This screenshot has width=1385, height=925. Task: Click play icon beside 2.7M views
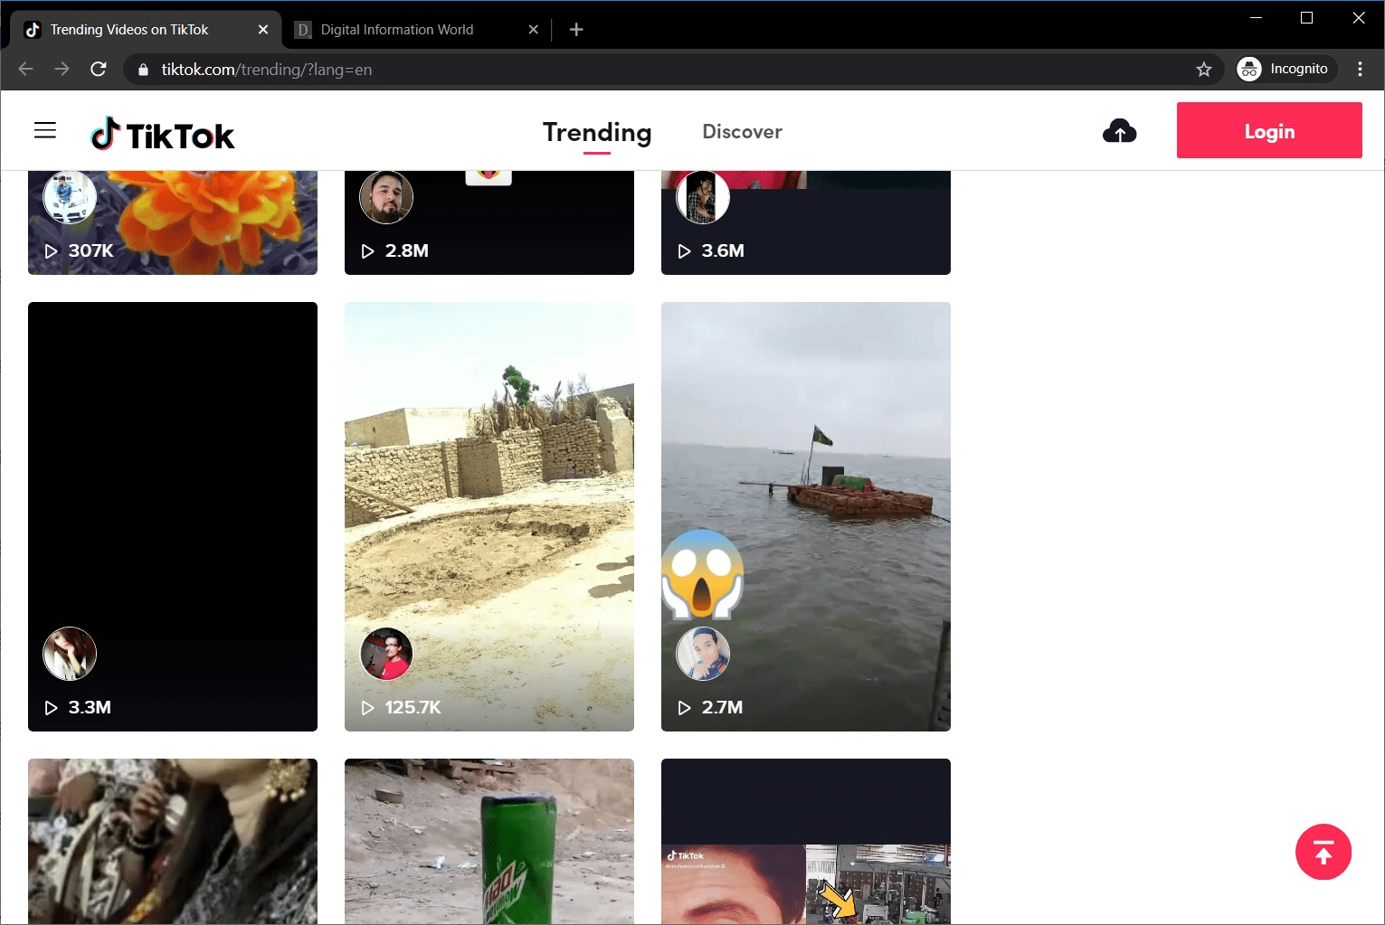pyautogui.click(x=685, y=708)
